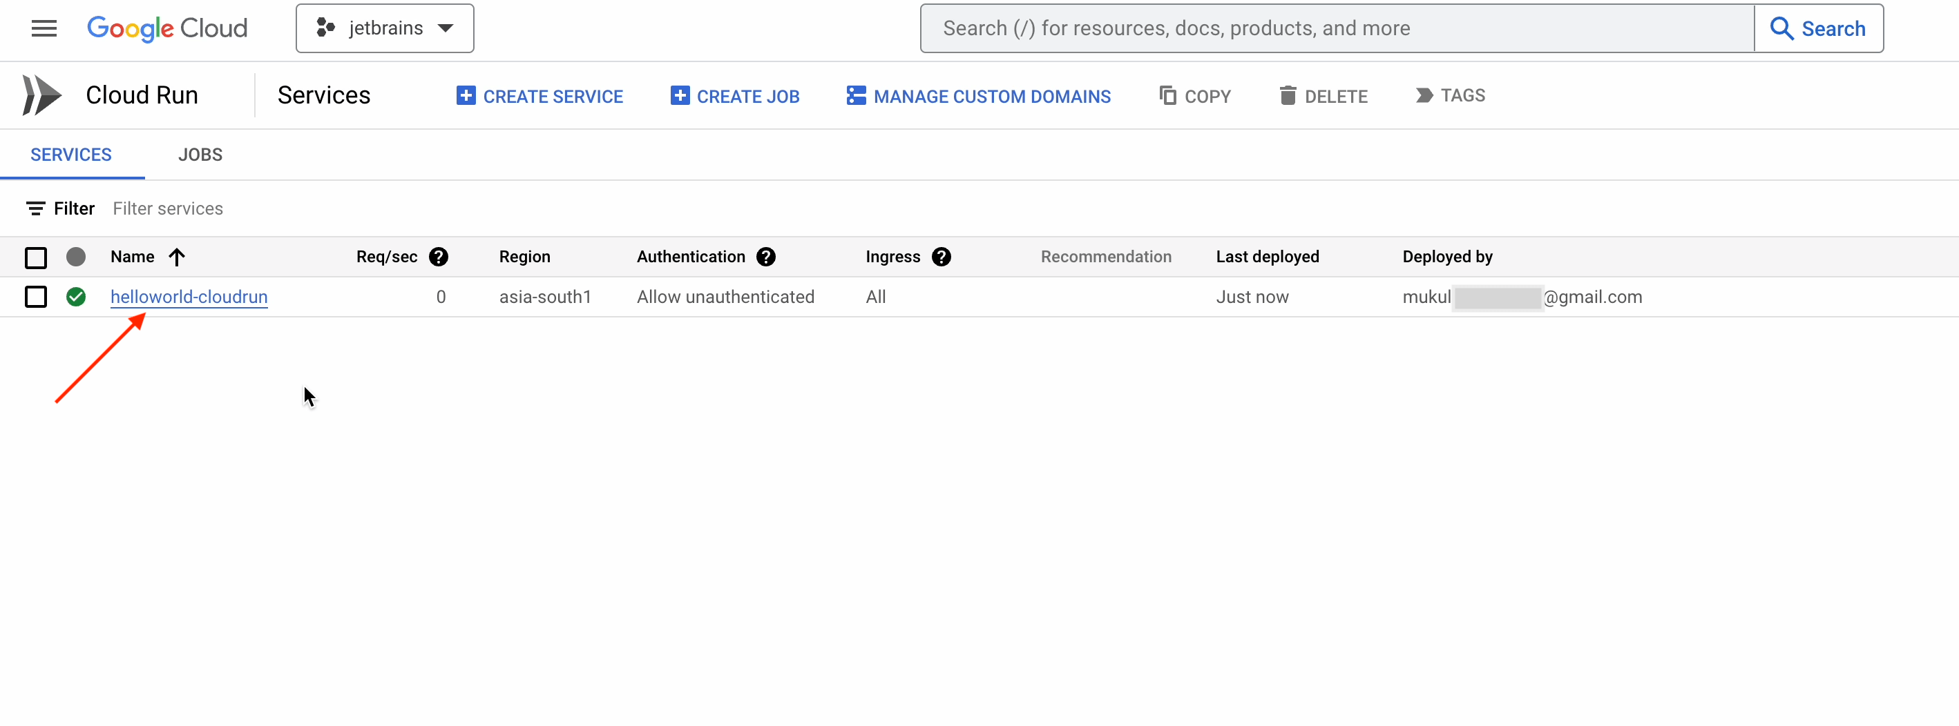Focus the Filter services input field
The image size is (1959, 726).
click(304, 209)
